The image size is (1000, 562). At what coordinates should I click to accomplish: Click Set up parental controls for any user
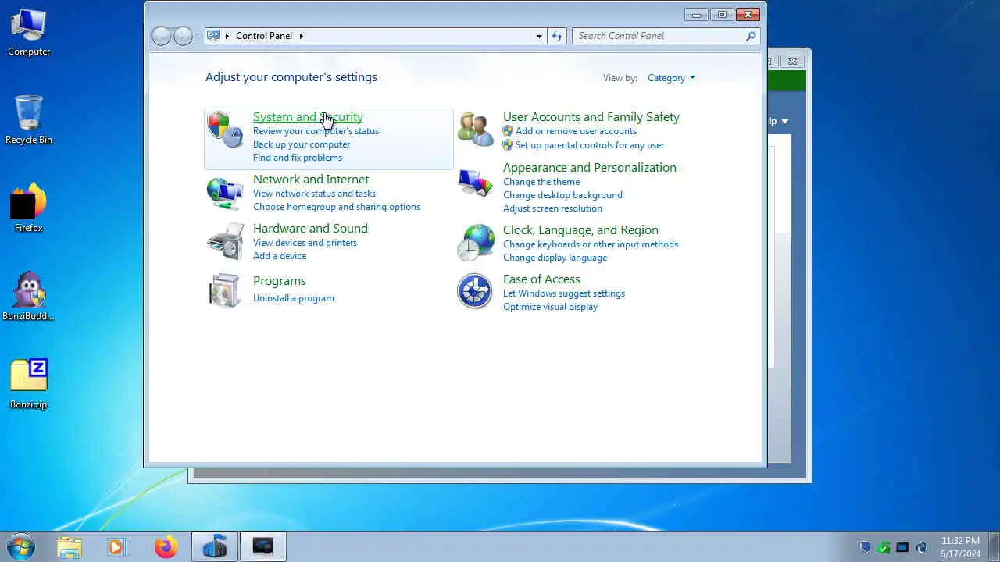590,145
